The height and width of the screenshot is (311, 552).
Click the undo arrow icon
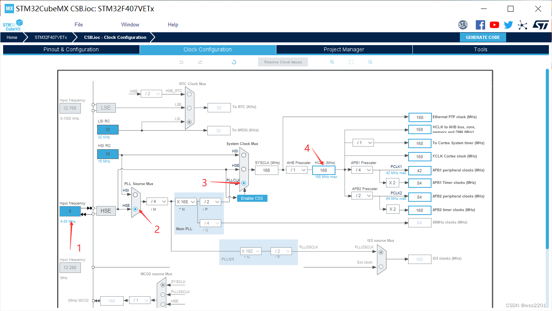coord(181,62)
